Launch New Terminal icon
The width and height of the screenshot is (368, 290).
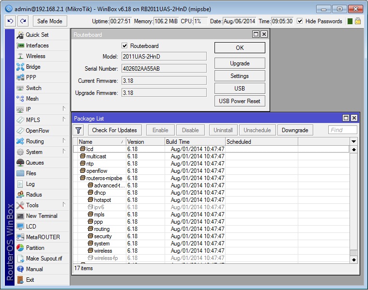(20, 216)
